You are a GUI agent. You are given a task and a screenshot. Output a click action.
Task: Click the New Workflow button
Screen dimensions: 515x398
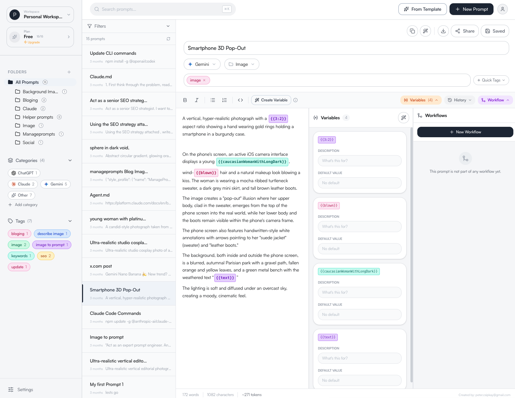tap(465, 132)
